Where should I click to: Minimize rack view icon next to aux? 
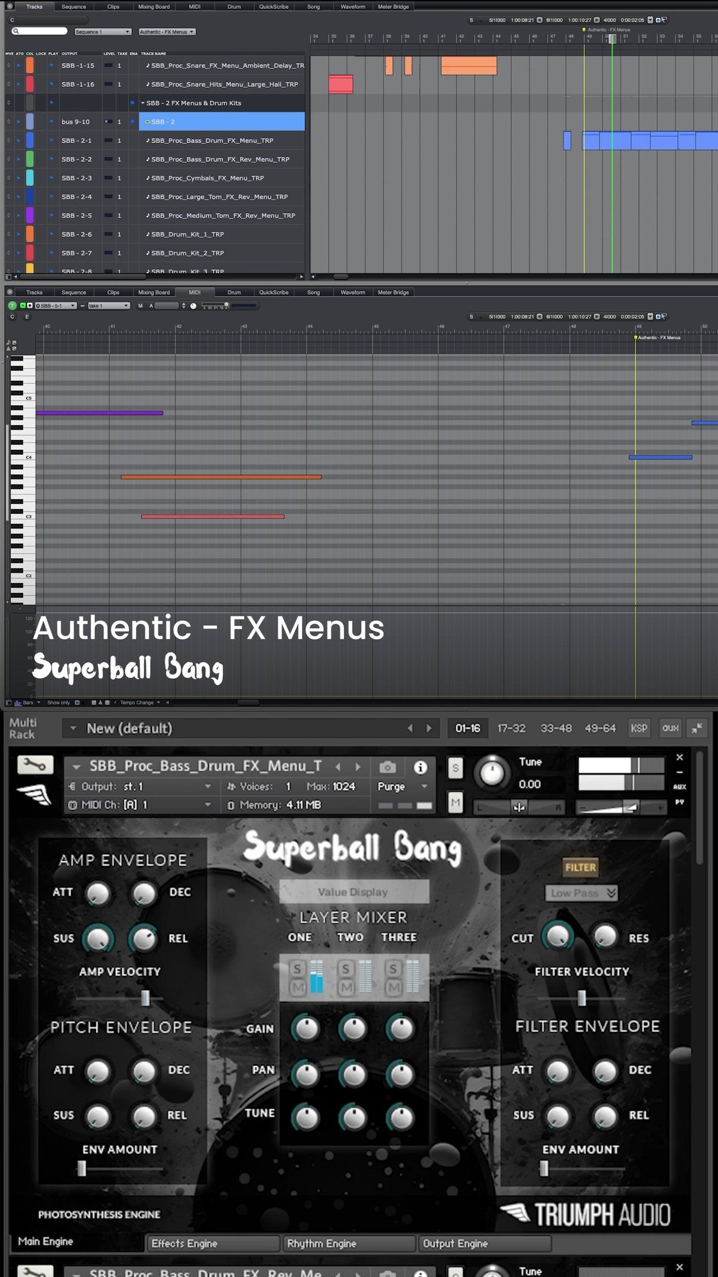tap(698, 728)
